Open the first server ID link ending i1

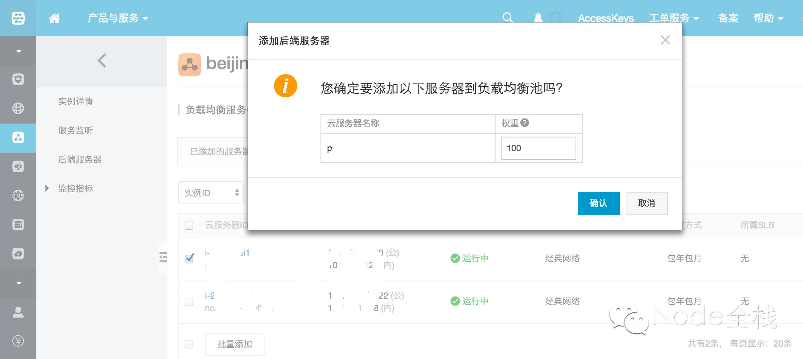tap(227, 253)
